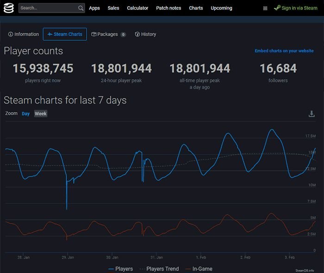Switch to the Information tab
This screenshot has width=324, height=273.
24,34
